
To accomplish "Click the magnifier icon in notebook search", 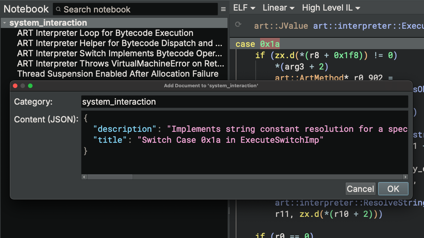I will pos(58,9).
